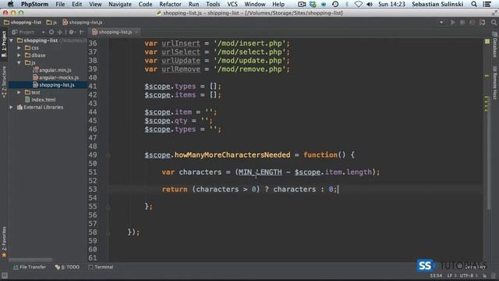This screenshot has width=499, height=281.
Task: Open Notification Center list icon
Action: pos(487,4)
